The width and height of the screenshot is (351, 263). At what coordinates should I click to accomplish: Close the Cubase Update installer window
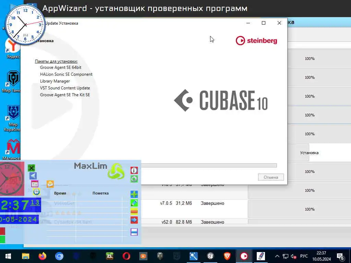click(279, 23)
